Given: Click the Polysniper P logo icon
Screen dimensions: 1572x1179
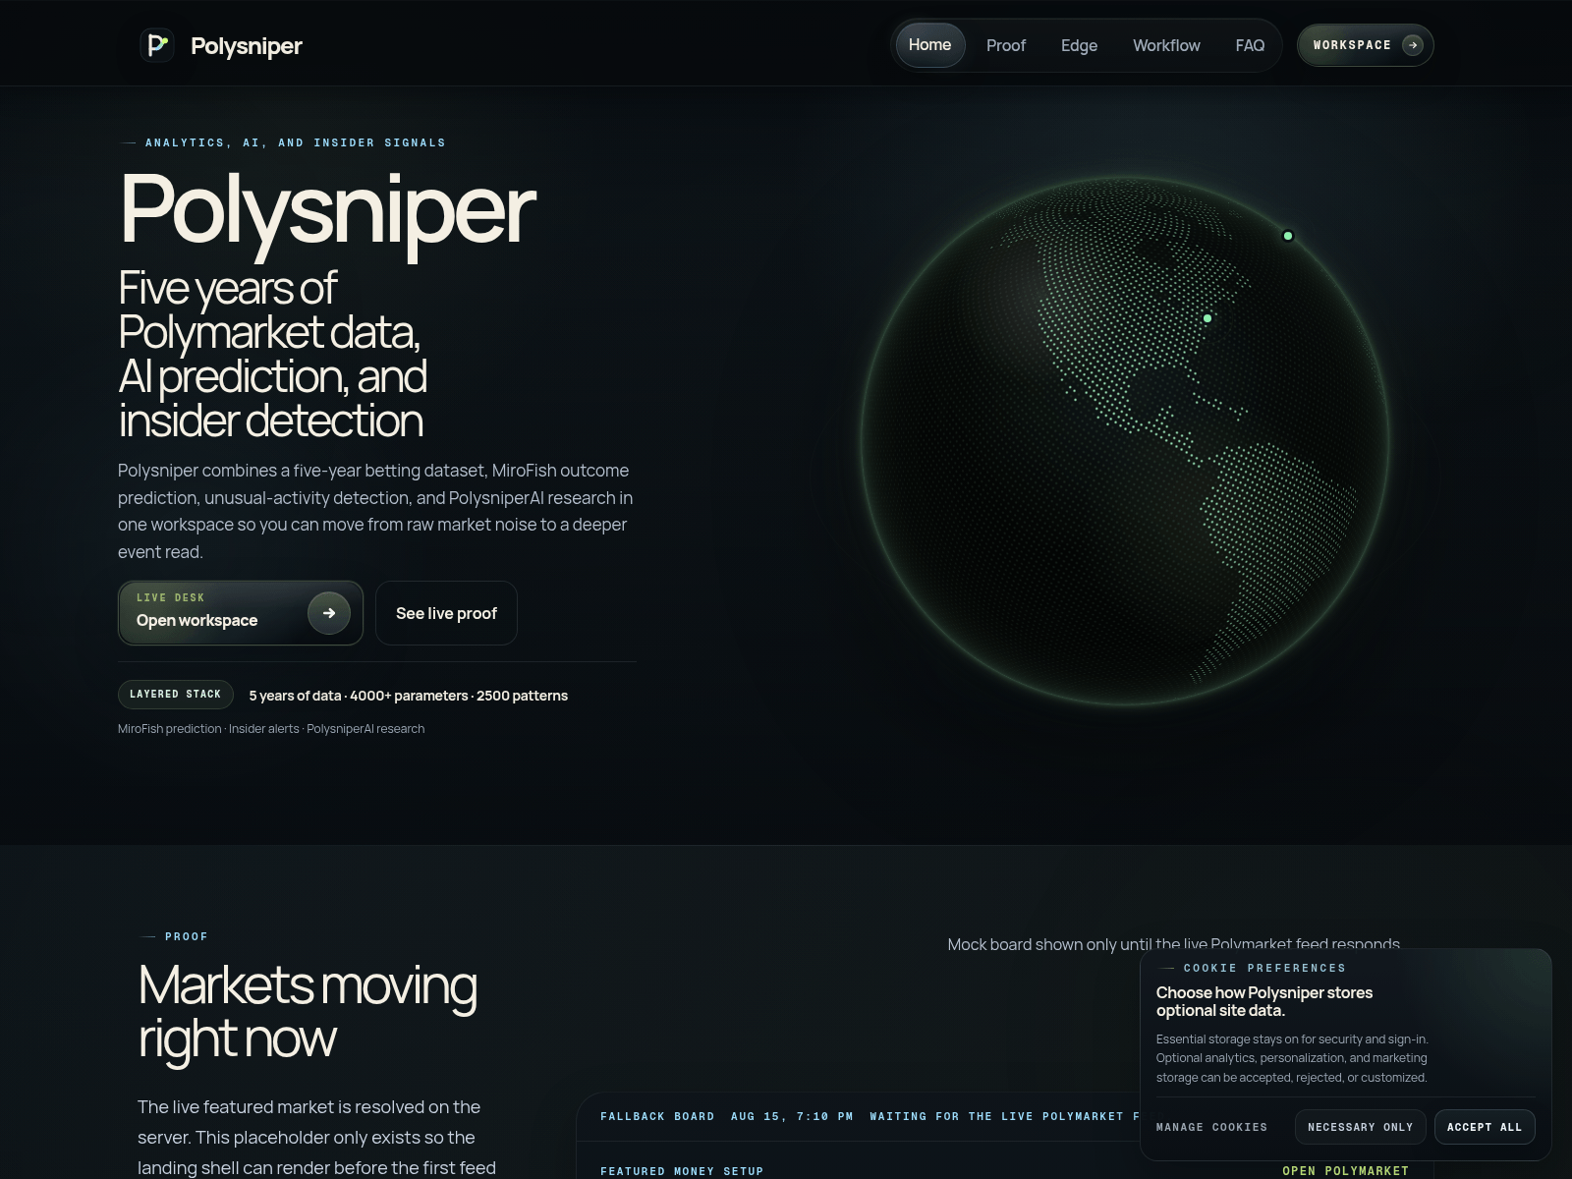Looking at the screenshot, I should (157, 45).
